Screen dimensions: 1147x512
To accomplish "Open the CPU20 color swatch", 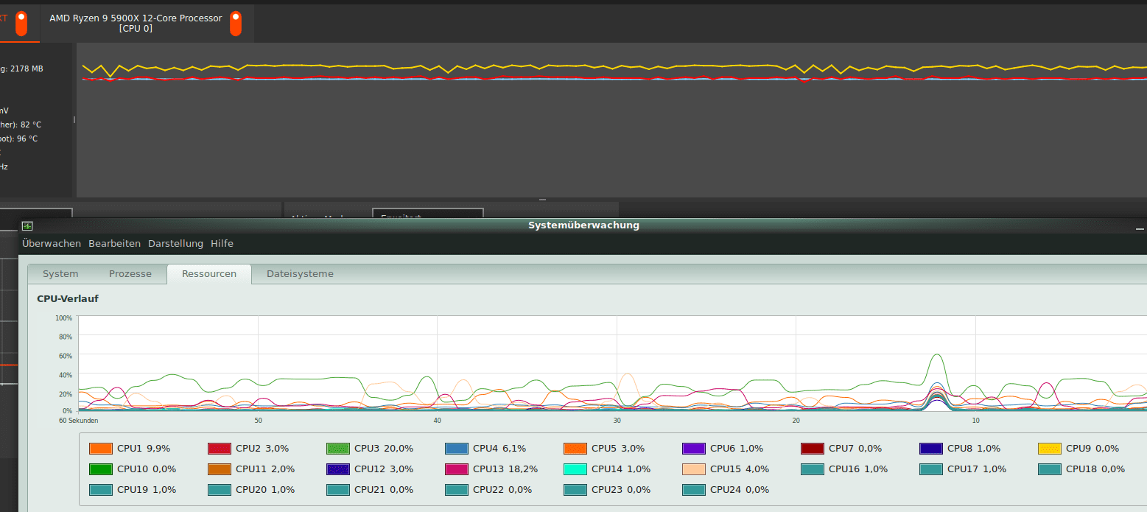I will (x=220, y=489).
